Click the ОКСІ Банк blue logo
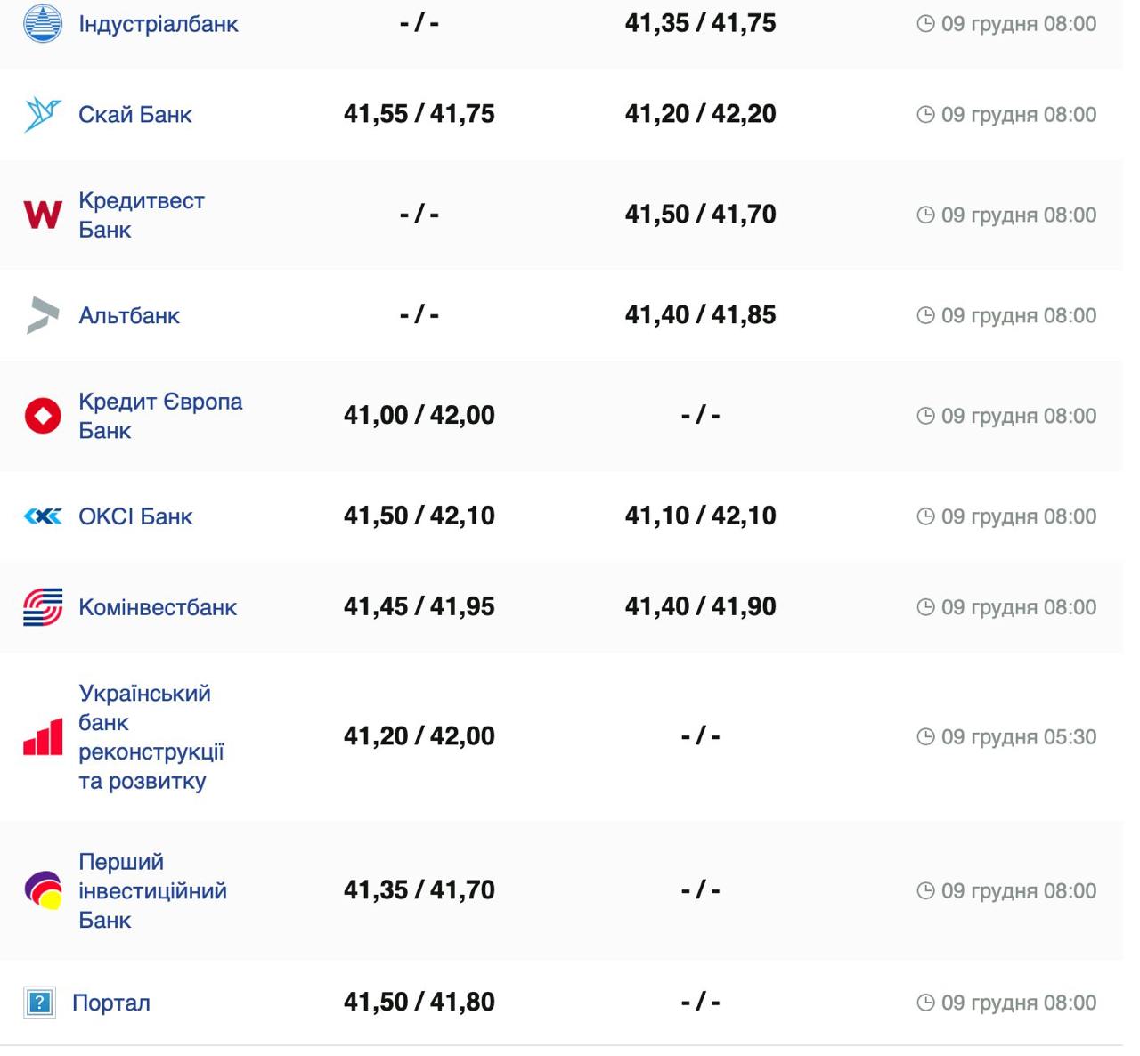This screenshot has height=1056, width=1140. (x=43, y=516)
